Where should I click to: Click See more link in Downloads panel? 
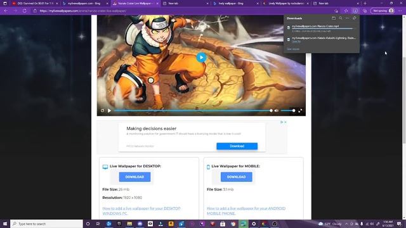(293, 49)
